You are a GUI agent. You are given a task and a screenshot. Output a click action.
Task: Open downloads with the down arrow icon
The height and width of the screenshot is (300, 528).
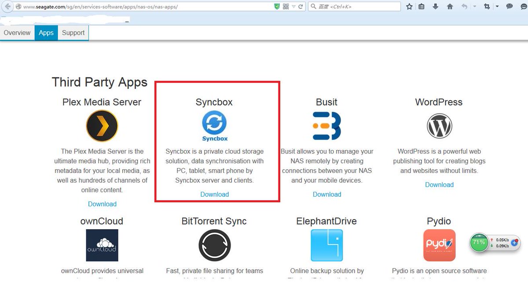click(x=435, y=7)
